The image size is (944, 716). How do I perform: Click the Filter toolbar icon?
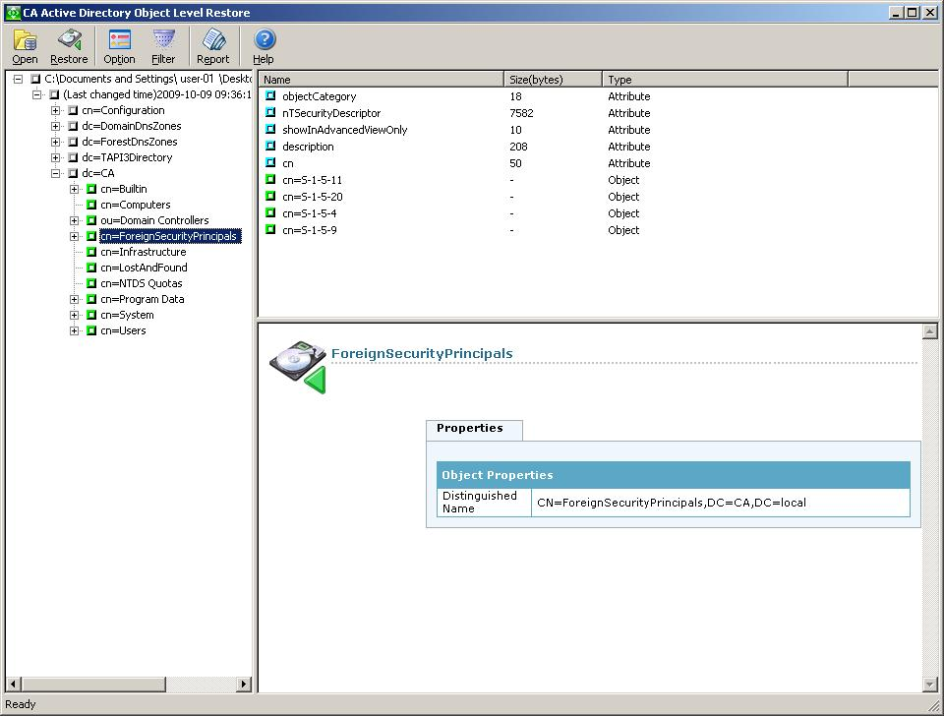click(163, 40)
